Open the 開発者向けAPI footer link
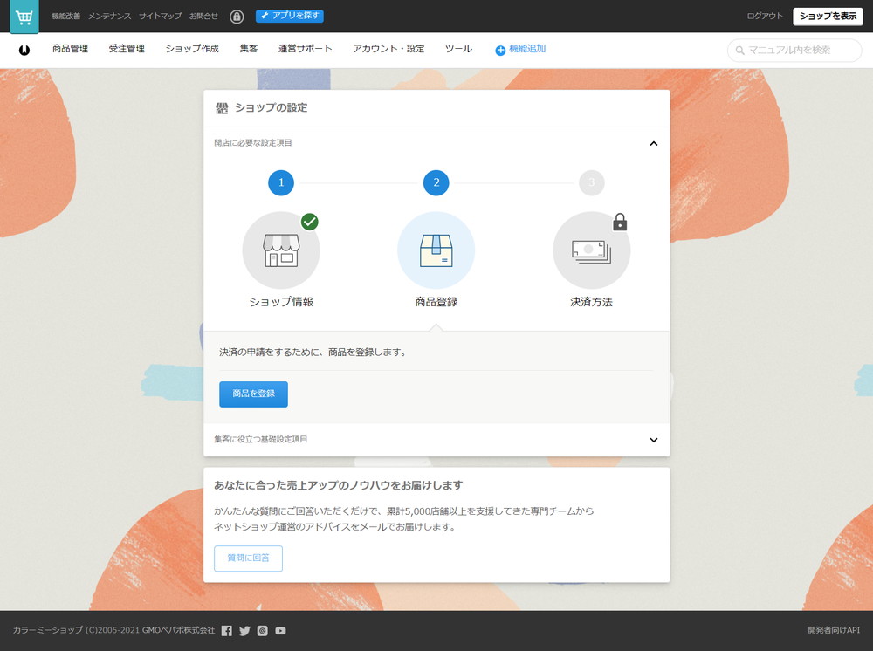This screenshot has height=651, width=873. (x=834, y=630)
